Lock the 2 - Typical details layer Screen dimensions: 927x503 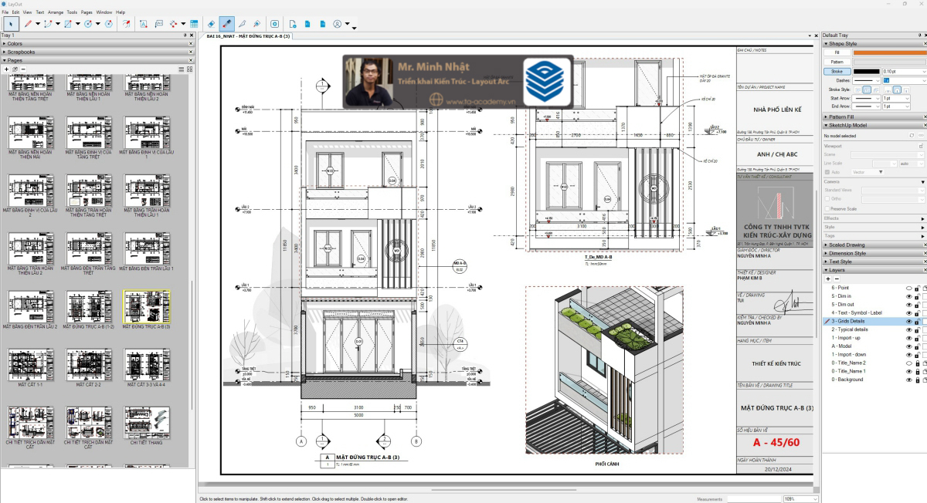pyautogui.click(x=917, y=329)
